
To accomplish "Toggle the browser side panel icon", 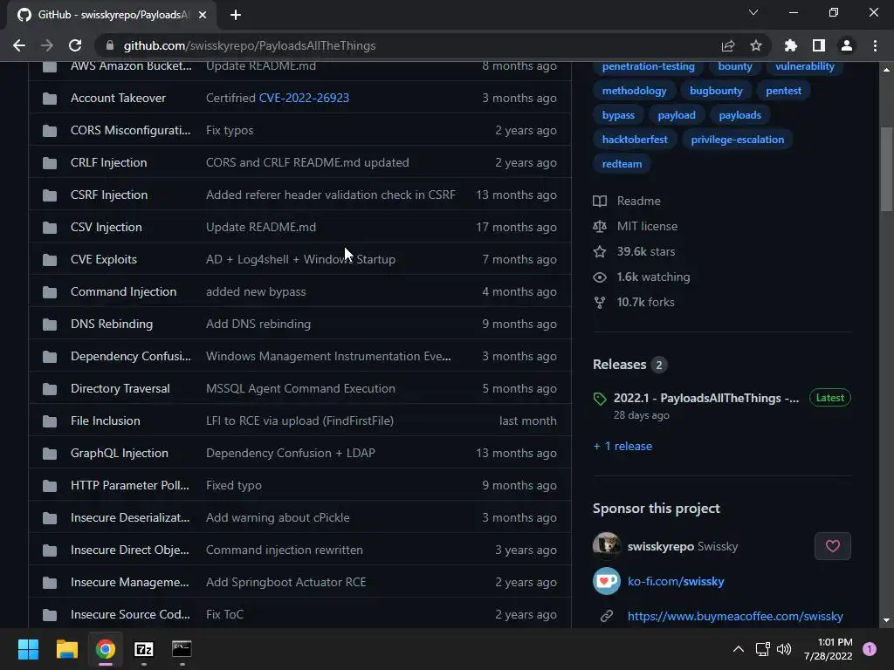I will point(819,45).
